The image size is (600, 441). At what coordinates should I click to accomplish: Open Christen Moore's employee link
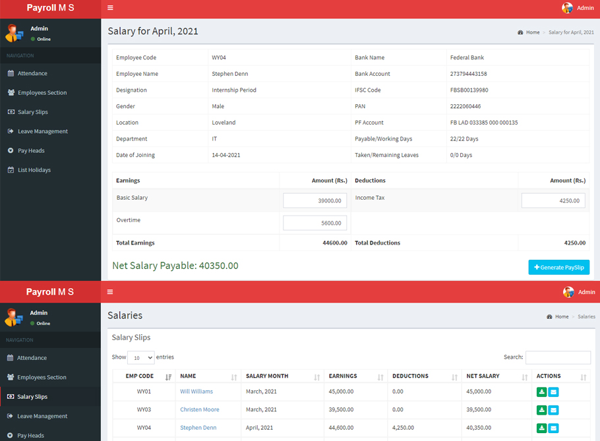(199, 409)
